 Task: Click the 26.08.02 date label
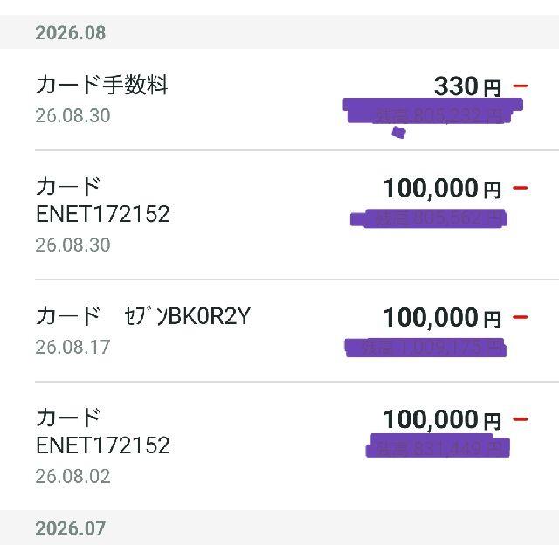(72, 476)
